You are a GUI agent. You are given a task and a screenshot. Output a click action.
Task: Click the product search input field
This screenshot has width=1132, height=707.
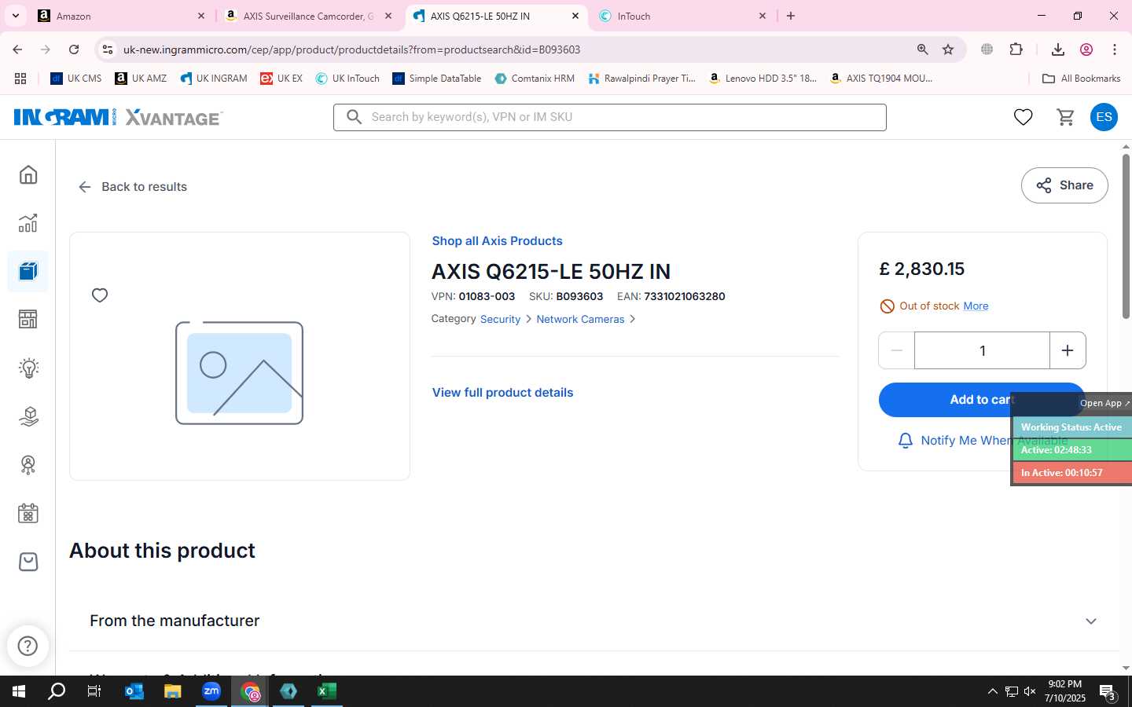pos(610,117)
